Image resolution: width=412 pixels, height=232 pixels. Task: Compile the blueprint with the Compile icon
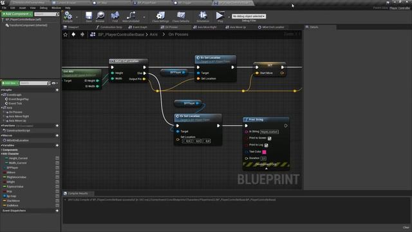68,15
